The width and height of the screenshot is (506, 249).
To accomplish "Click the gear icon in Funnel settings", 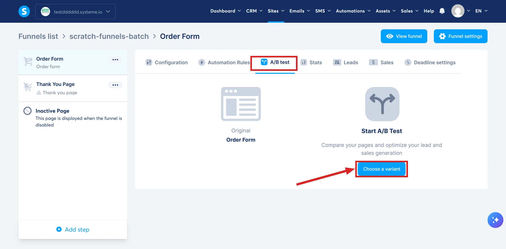I will pos(442,36).
